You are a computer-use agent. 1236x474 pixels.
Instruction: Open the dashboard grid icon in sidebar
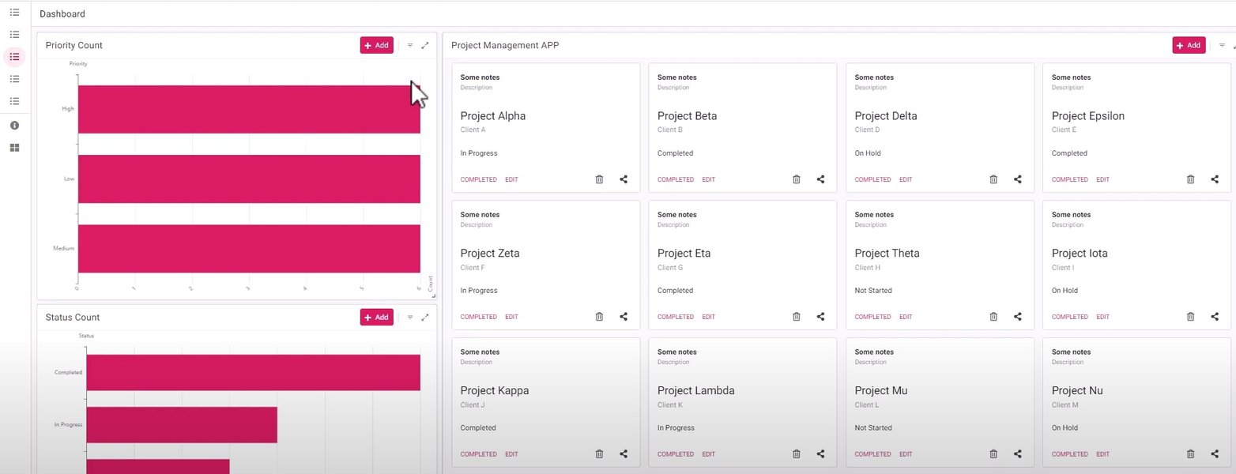coord(14,148)
